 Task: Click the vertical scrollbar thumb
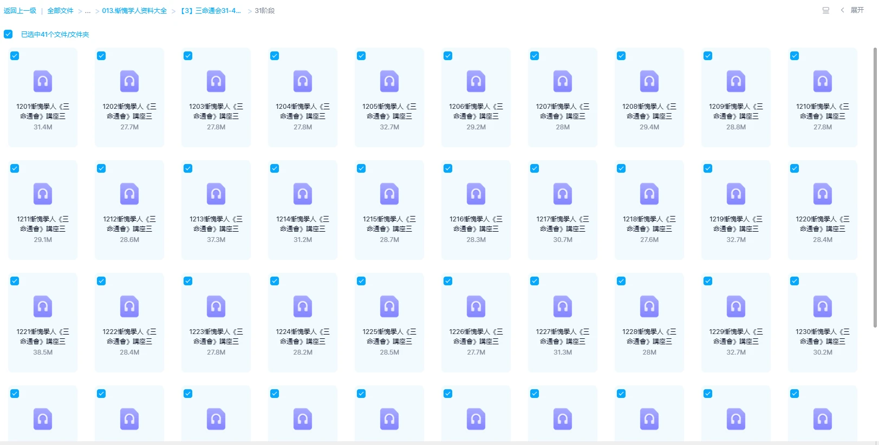point(875,187)
